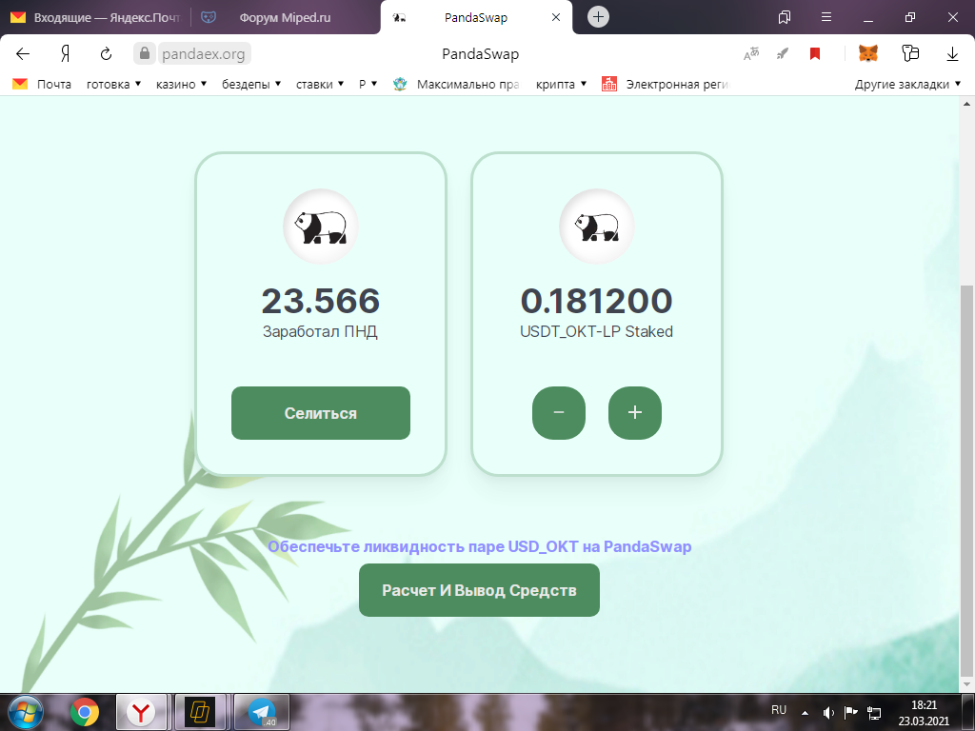The image size is (975, 731).
Task: Switch to the Форум Miped.ru tab
Action: (x=286, y=17)
